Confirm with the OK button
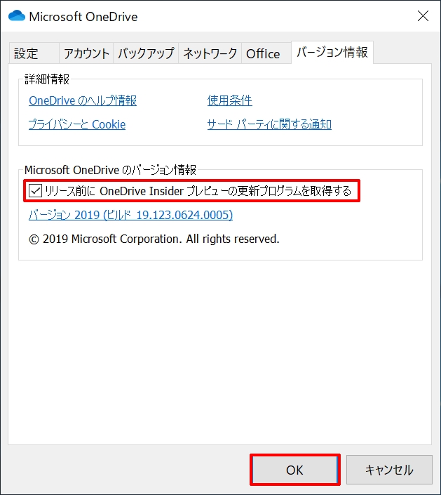 [x=294, y=470]
